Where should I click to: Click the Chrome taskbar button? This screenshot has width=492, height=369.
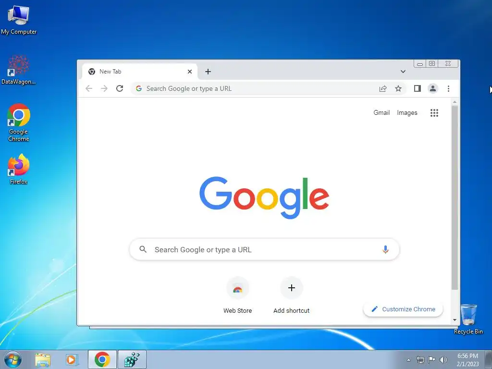(102, 359)
